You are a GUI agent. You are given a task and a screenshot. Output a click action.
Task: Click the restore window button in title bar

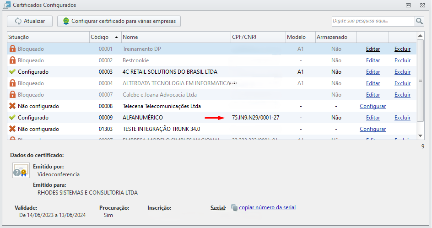pyautogui.click(x=408, y=5)
